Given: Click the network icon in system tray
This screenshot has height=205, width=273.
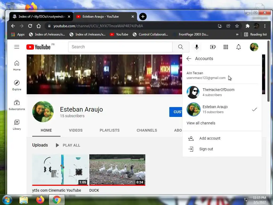Looking at the screenshot, I should [x=246, y=200].
